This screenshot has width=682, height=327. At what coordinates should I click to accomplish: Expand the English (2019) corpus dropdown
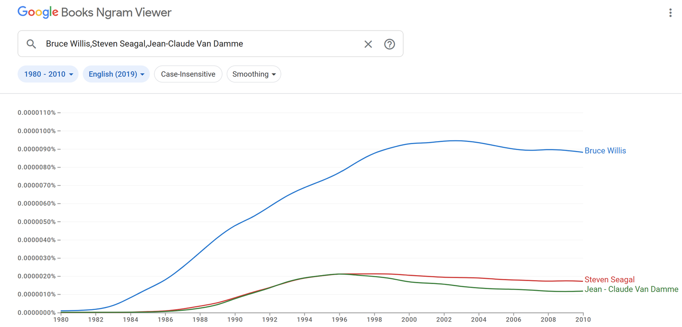pyautogui.click(x=116, y=74)
